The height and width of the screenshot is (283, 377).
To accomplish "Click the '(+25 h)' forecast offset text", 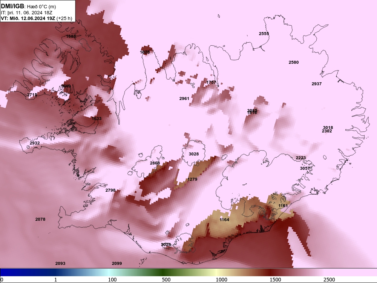I will tap(64, 18).
